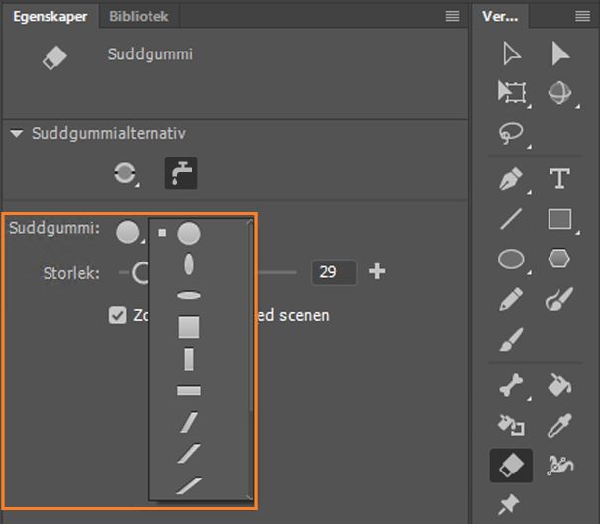The height and width of the screenshot is (524, 600).
Task: Choose the medium slanted eraser shape
Action: coord(189,454)
